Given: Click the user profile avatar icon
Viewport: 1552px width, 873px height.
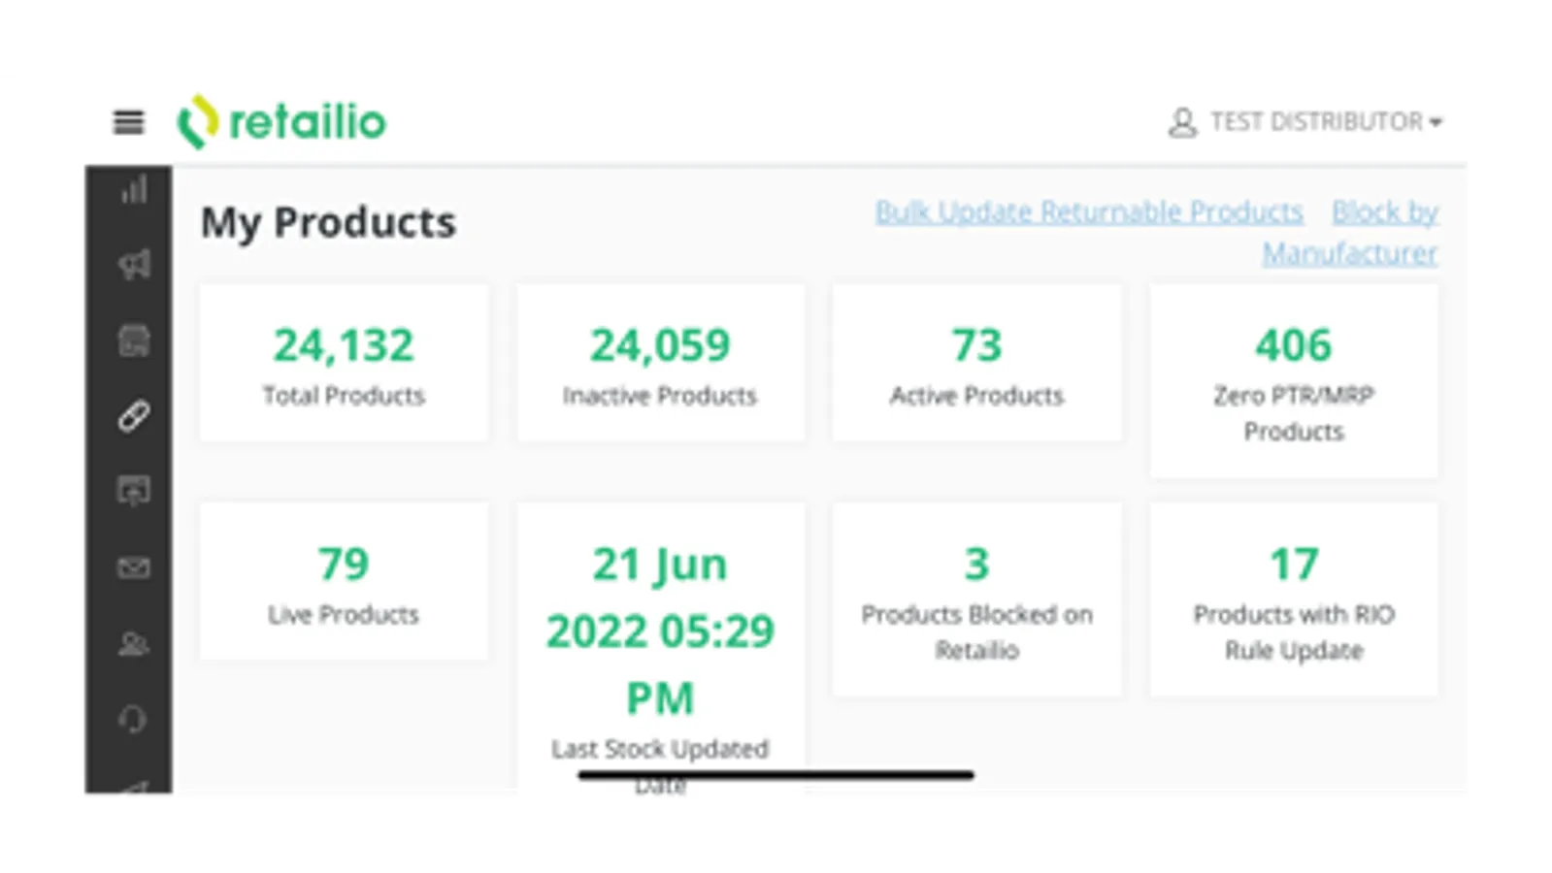Looking at the screenshot, I should click(1182, 122).
